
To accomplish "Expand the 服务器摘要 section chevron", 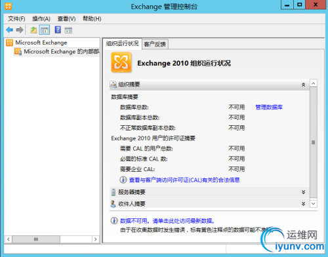I will 303,192.
